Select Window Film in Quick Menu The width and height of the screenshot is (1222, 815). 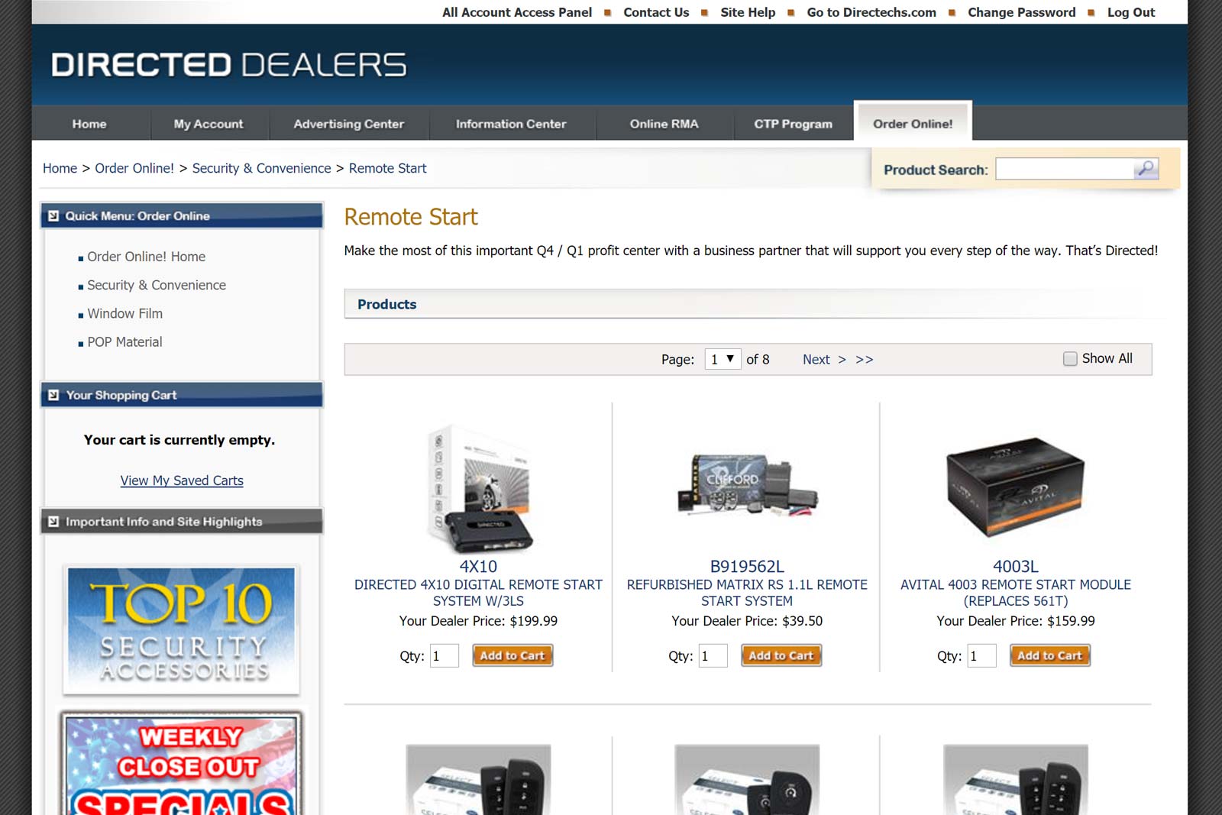click(x=124, y=314)
